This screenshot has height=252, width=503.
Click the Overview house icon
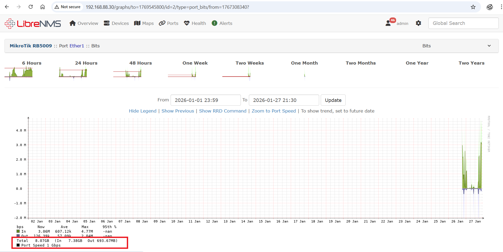pos(72,23)
